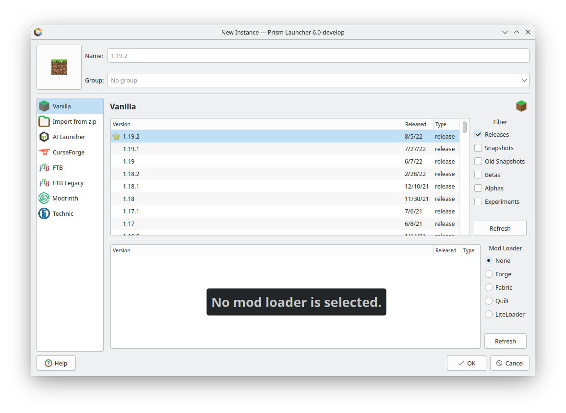This screenshot has width=566, height=413.
Task: Open the CurseForge modpack source
Action: [44, 152]
